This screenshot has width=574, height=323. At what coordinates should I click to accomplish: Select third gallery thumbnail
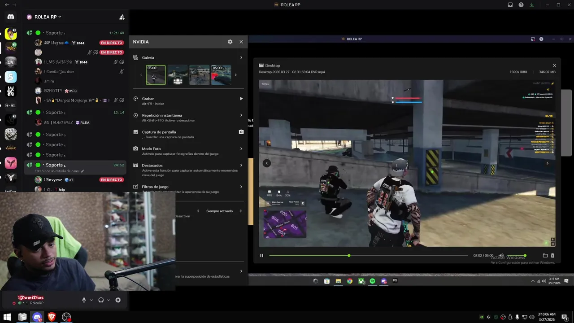pyautogui.click(x=199, y=75)
